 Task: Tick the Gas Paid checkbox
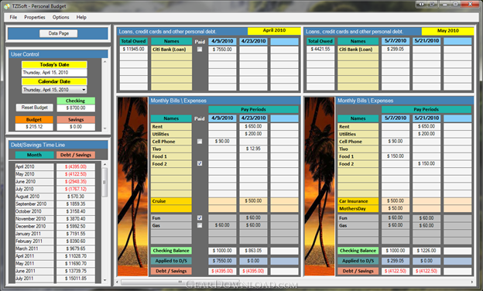pos(200,225)
